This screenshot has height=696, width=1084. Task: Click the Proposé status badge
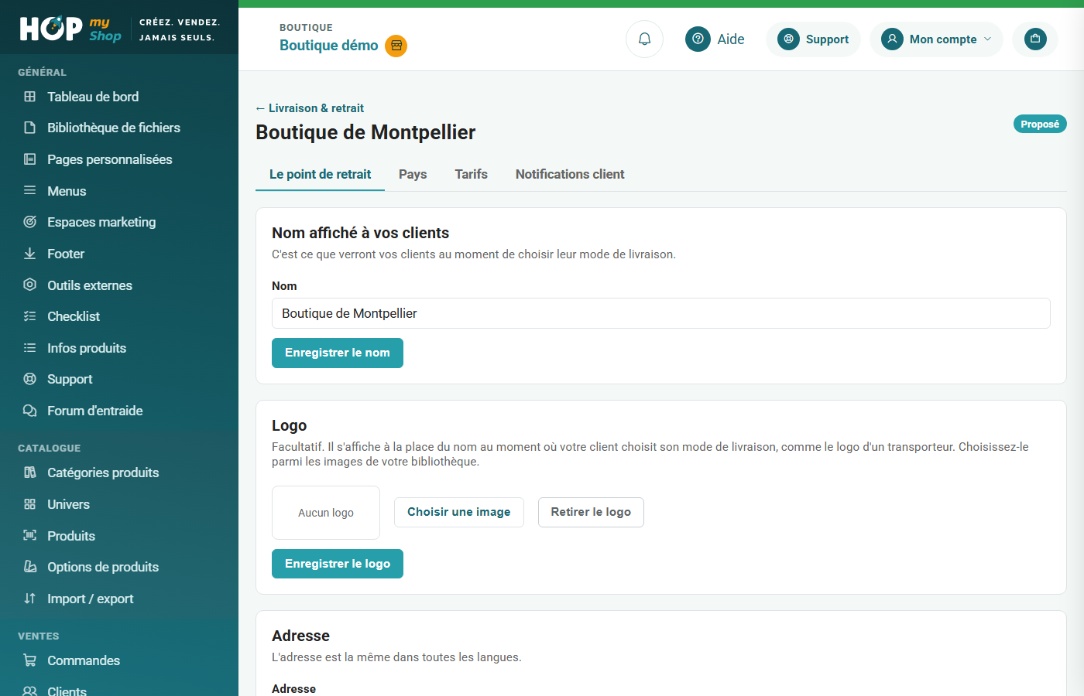click(1040, 125)
